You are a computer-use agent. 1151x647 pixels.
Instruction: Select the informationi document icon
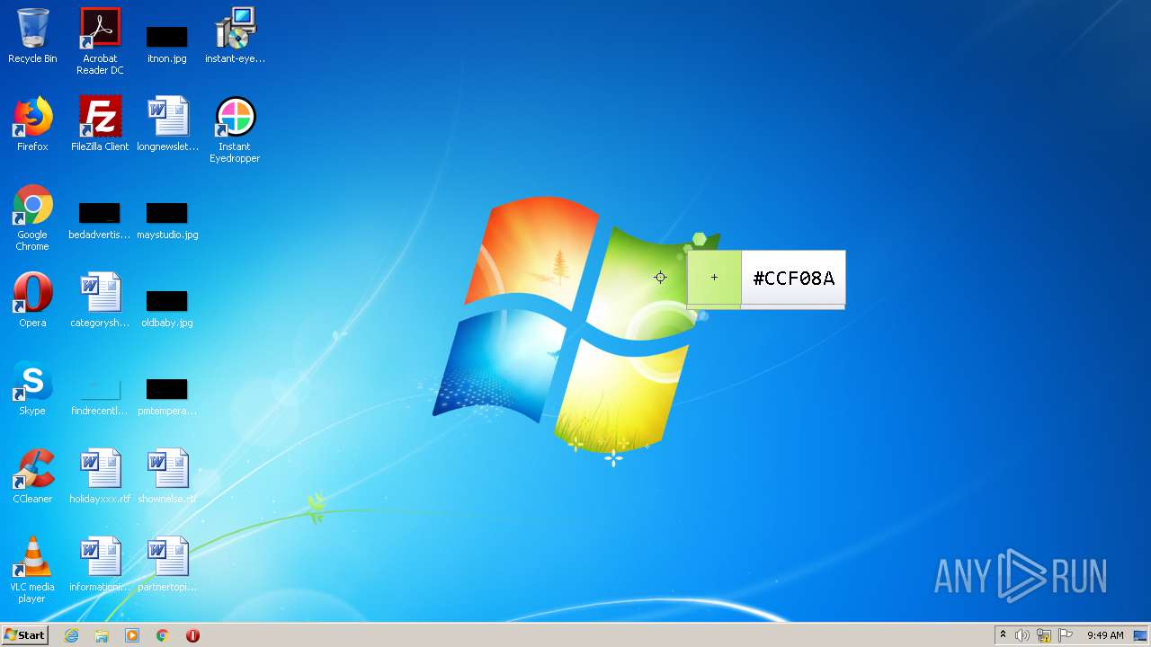pos(100,565)
